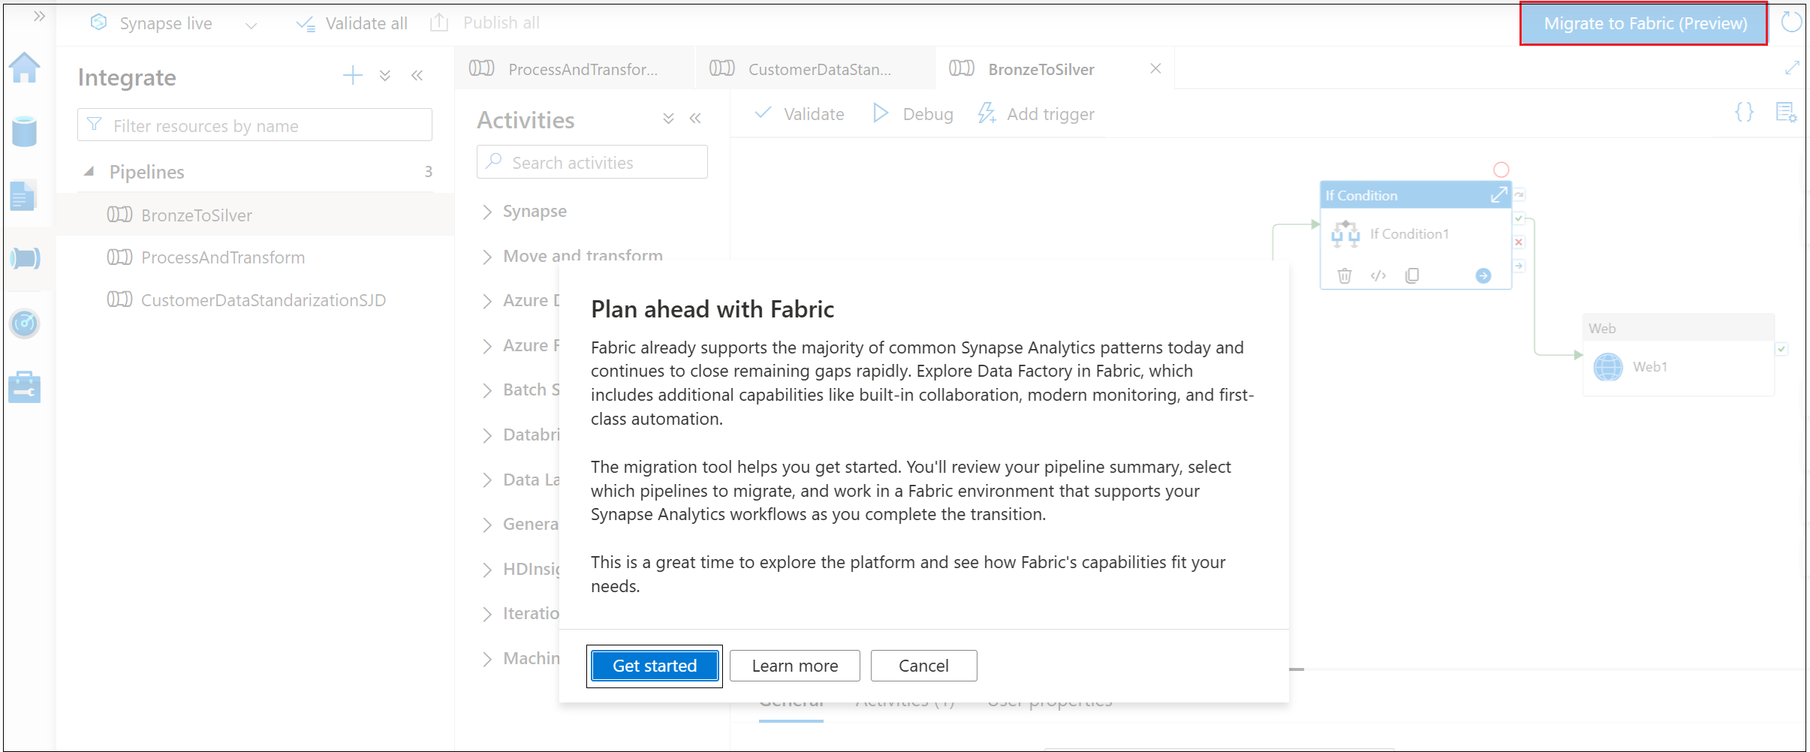Expand all Activities categories
The image size is (1810, 752).
[668, 118]
